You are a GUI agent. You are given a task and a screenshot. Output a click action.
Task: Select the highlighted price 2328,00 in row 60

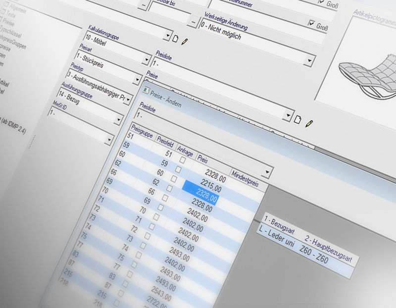click(200, 193)
